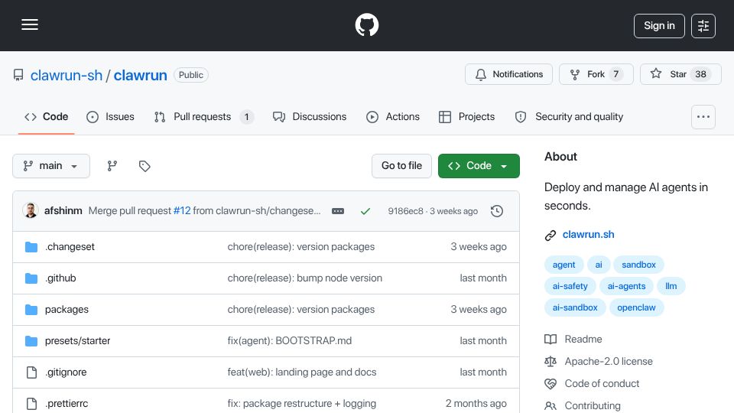Open pull request #12 link
Screen dimensions: 734x413
click(182, 211)
